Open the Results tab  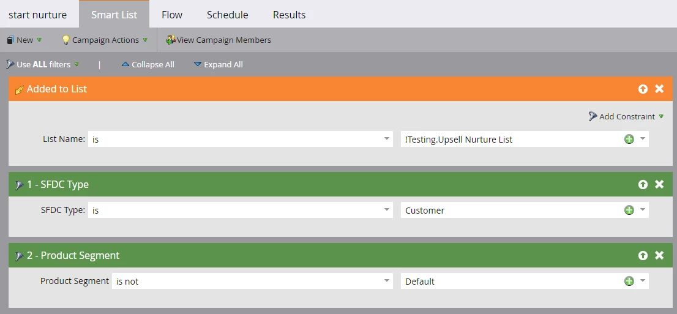pos(290,15)
